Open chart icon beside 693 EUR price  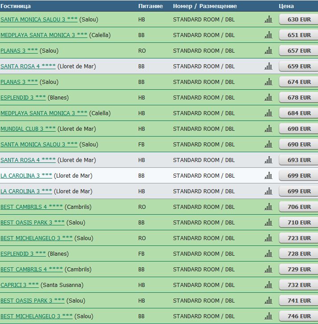pyautogui.click(x=268, y=160)
